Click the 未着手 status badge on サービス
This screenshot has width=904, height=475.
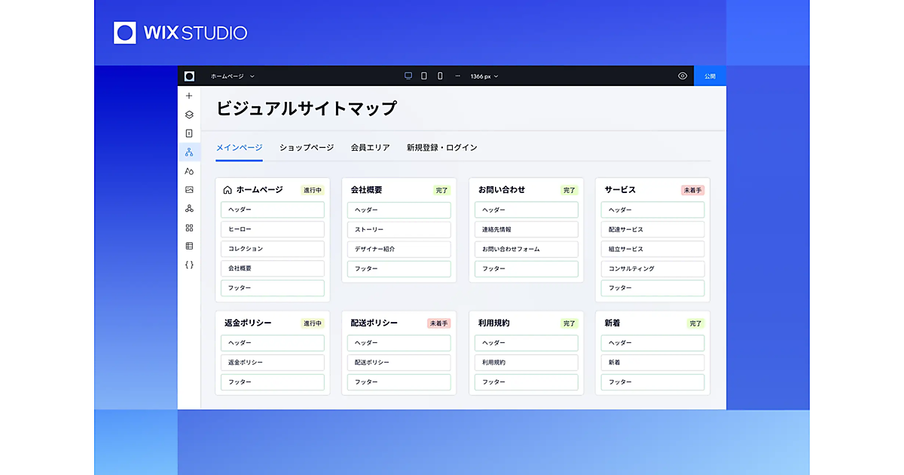coord(692,191)
